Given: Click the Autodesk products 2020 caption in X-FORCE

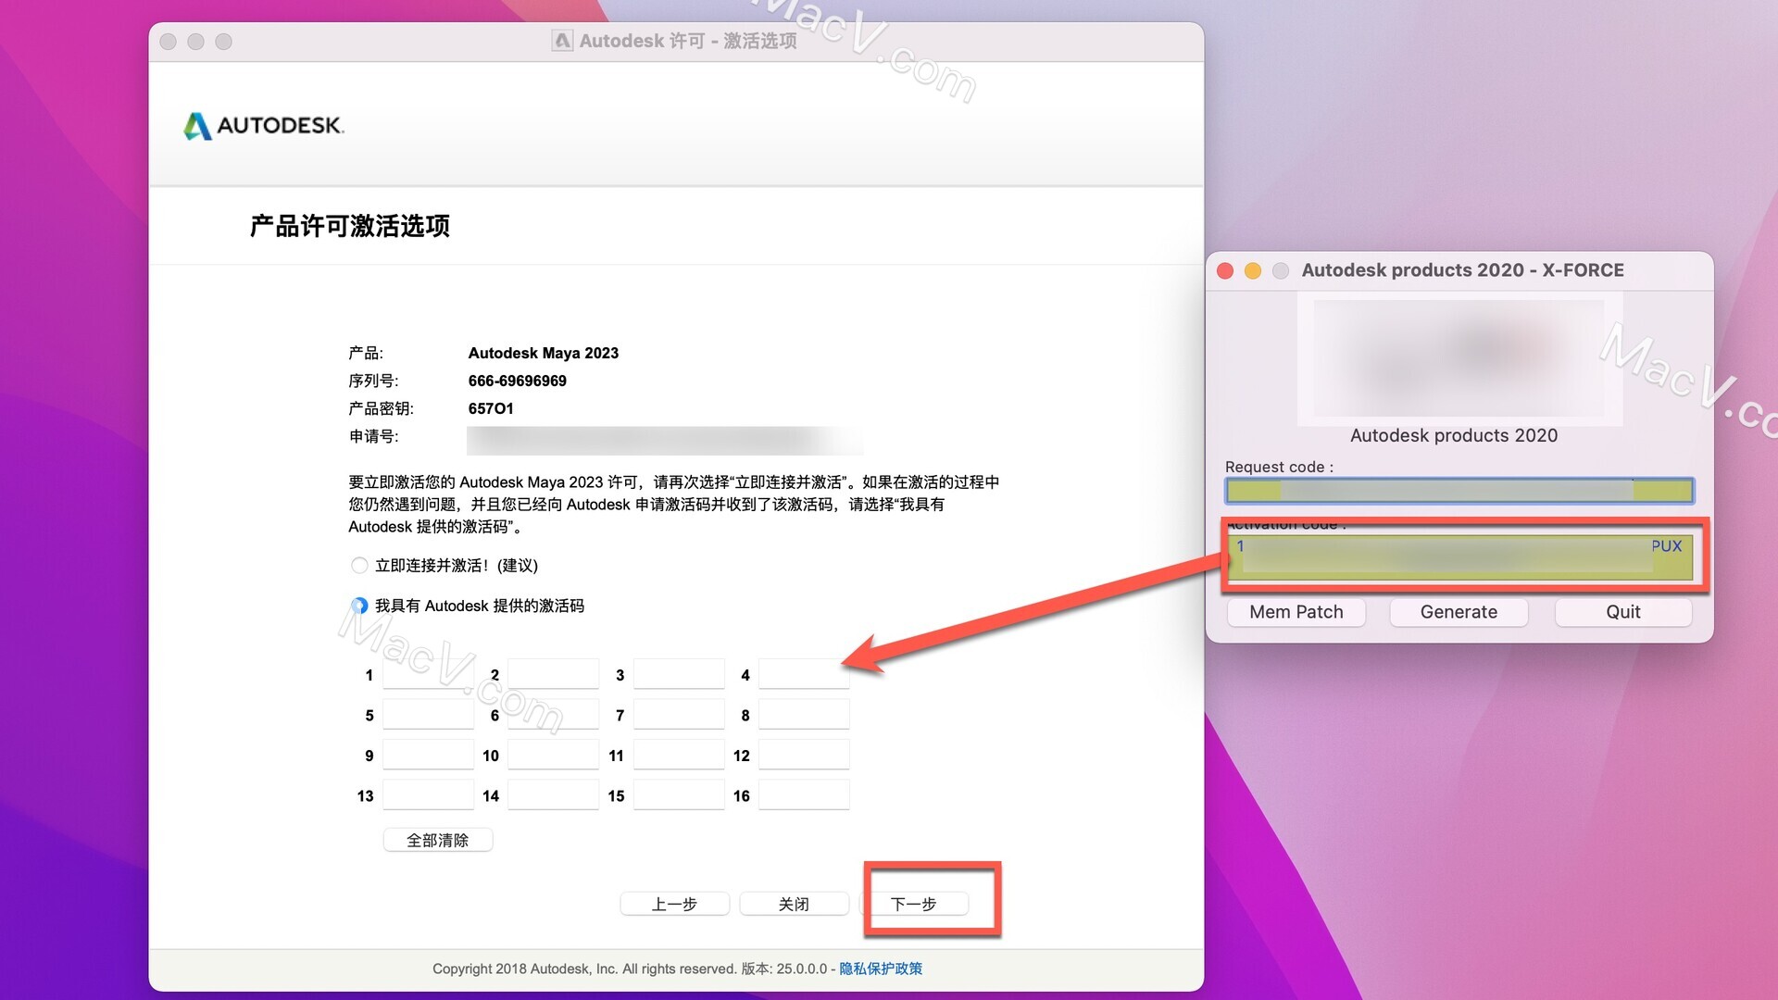Looking at the screenshot, I should point(1454,435).
